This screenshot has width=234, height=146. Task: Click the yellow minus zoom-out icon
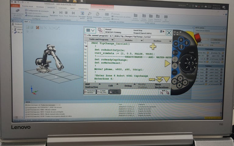pyautogui.click(x=152, y=80)
